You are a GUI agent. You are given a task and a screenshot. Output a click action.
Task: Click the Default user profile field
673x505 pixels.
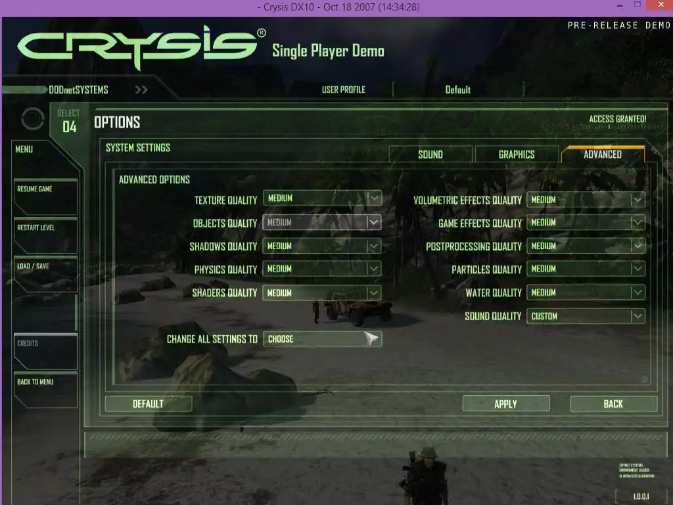click(x=458, y=89)
